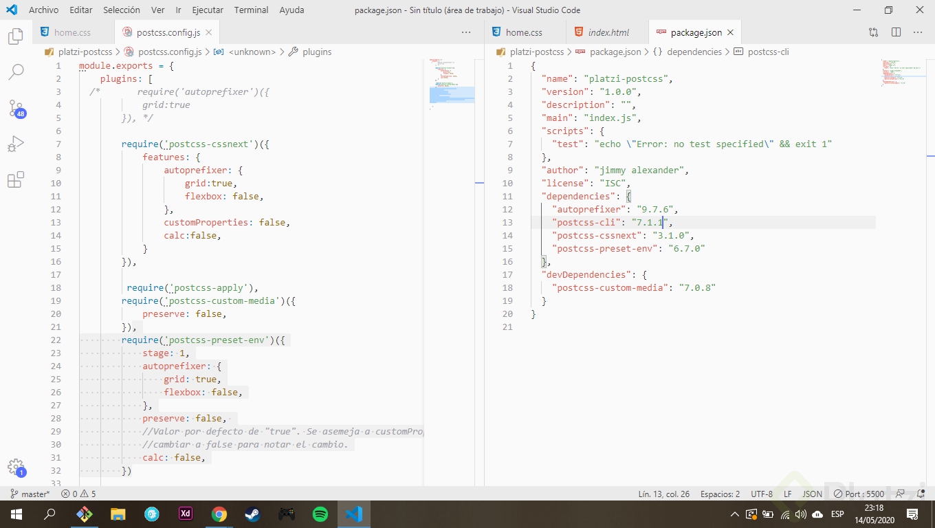Open Source Control view with 48 changes
The image size is (935, 528).
pyautogui.click(x=15, y=108)
